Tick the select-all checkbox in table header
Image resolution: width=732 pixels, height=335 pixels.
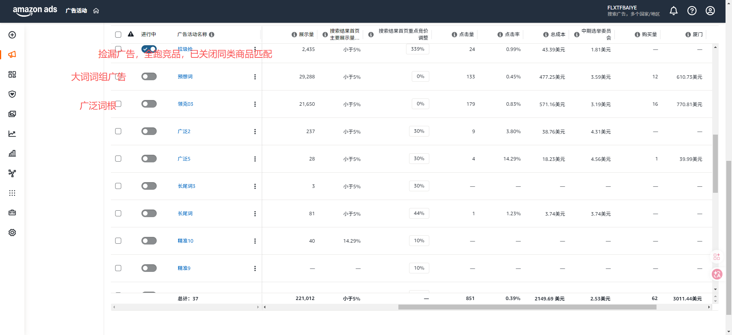click(118, 35)
